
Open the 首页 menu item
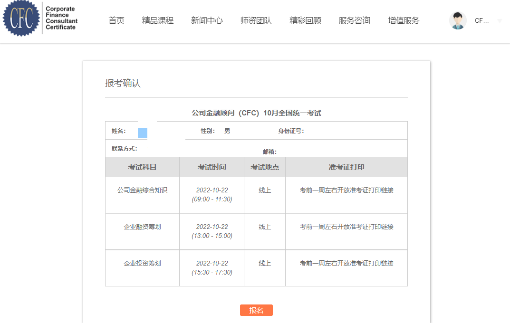[116, 20]
